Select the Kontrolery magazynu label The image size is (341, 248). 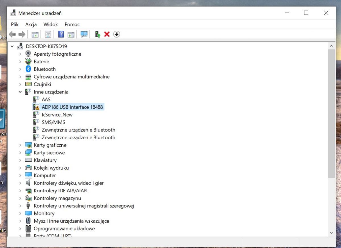coord(57,198)
